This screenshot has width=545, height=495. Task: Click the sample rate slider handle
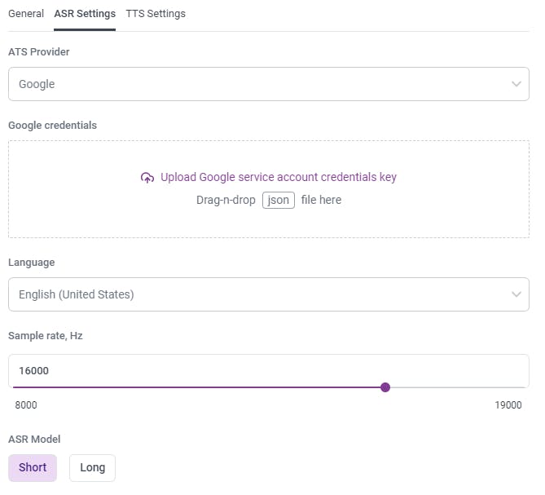385,387
